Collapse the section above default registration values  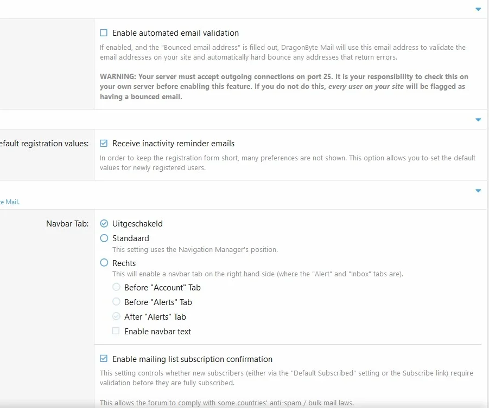(478, 120)
